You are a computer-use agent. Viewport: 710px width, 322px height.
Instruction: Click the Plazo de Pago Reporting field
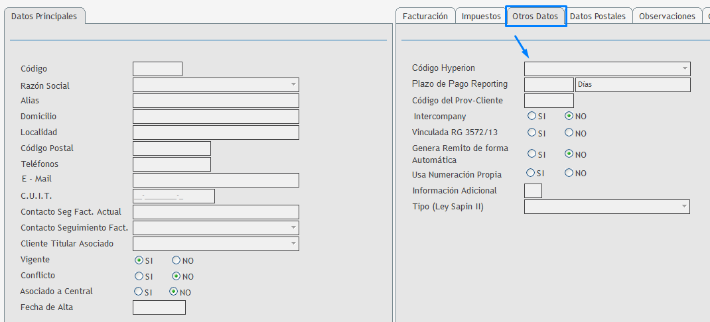pyautogui.click(x=548, y=85)
